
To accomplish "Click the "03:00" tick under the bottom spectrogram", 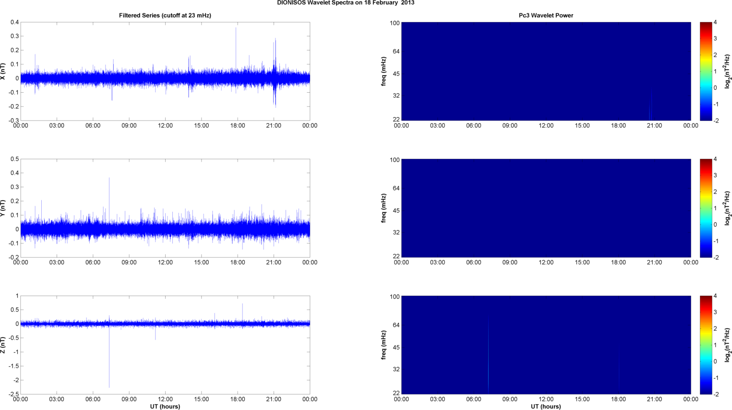I will (437, 399).
